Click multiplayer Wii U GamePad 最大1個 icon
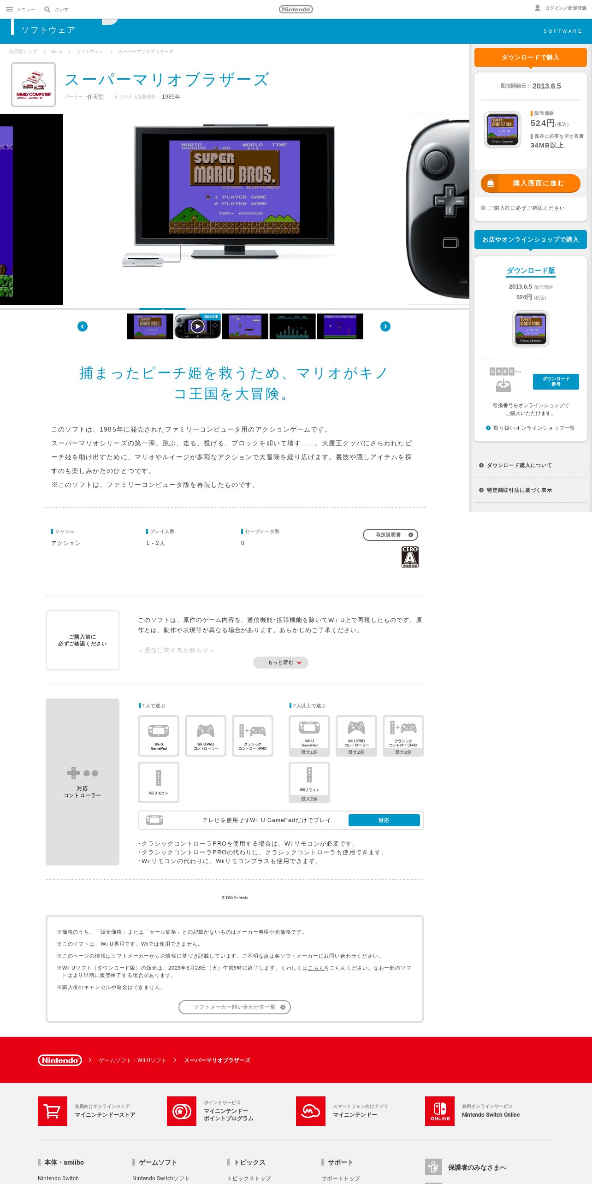This screenshot has width=592, height=1184. 309,736
